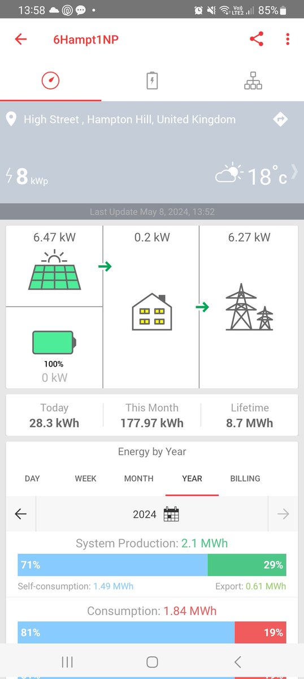304x679 pixels.
Task: Tap the peak power lightning bolt icon
Action: [x=9, y=175]
